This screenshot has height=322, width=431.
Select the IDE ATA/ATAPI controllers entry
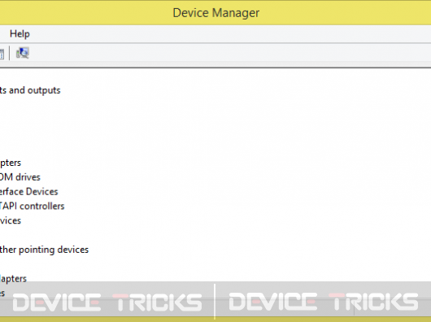tap(32, 207)
